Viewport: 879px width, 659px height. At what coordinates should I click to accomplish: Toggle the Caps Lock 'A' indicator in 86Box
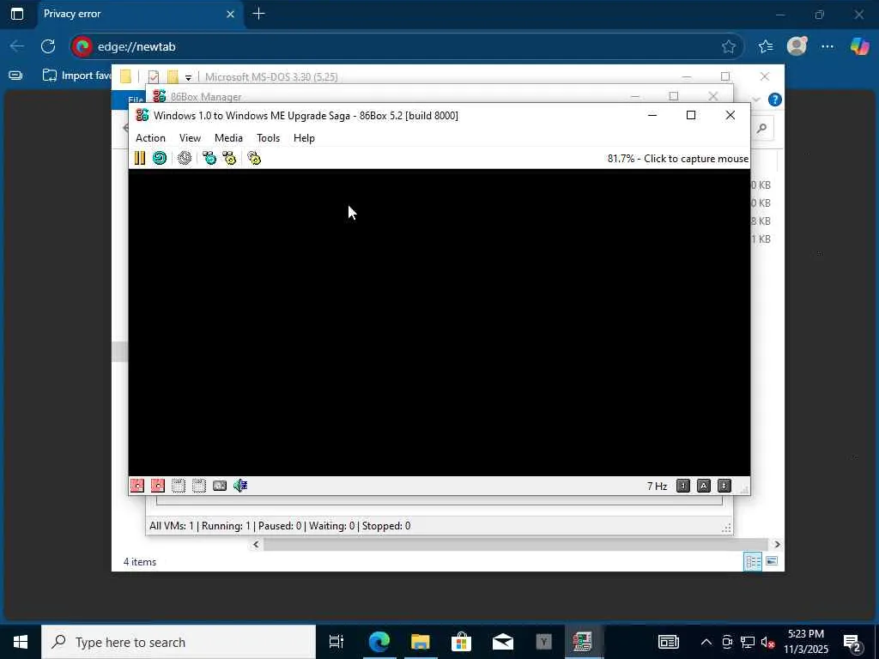tap(704, 486)
